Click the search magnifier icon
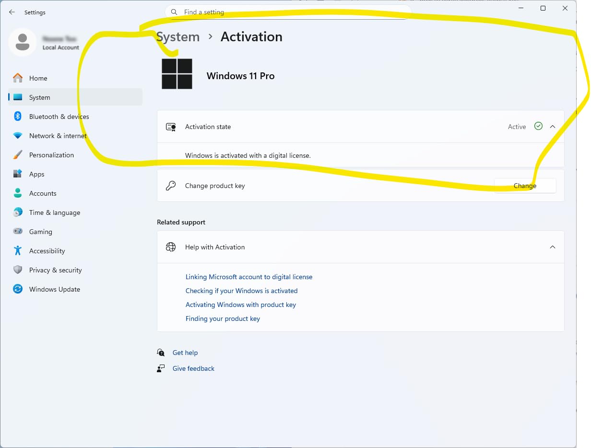 [x=174, y=12]
